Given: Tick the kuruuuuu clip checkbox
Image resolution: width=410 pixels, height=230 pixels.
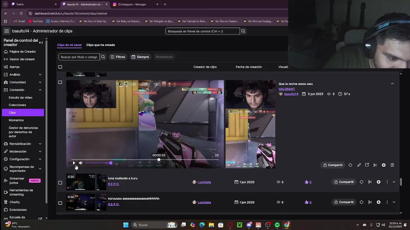Looking at the screenshot, I should pyautogui.click(x=60, y=203).
